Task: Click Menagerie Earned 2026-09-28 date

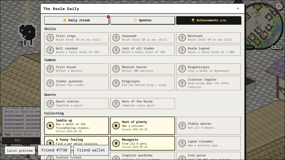Action: [x=134, y=147]
